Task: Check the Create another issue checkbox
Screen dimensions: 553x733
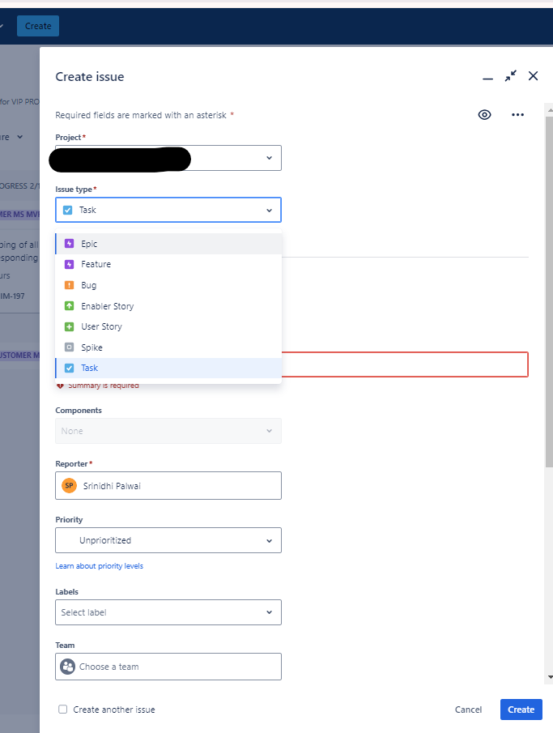Action: (63, 710)
